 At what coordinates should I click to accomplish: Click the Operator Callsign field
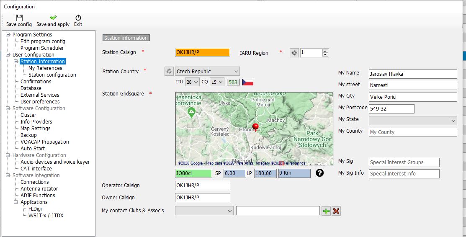(x=202, y=185)
